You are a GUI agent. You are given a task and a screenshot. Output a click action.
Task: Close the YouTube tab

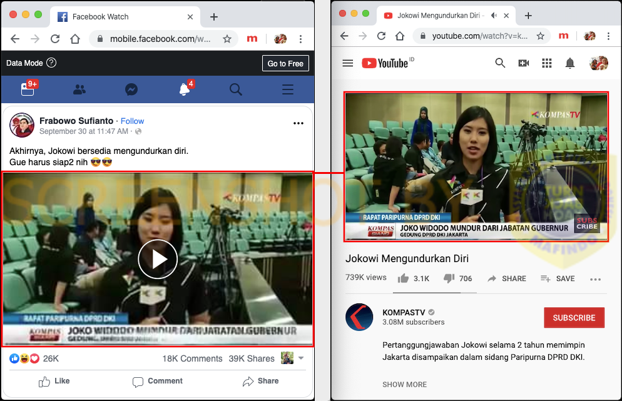506,16
